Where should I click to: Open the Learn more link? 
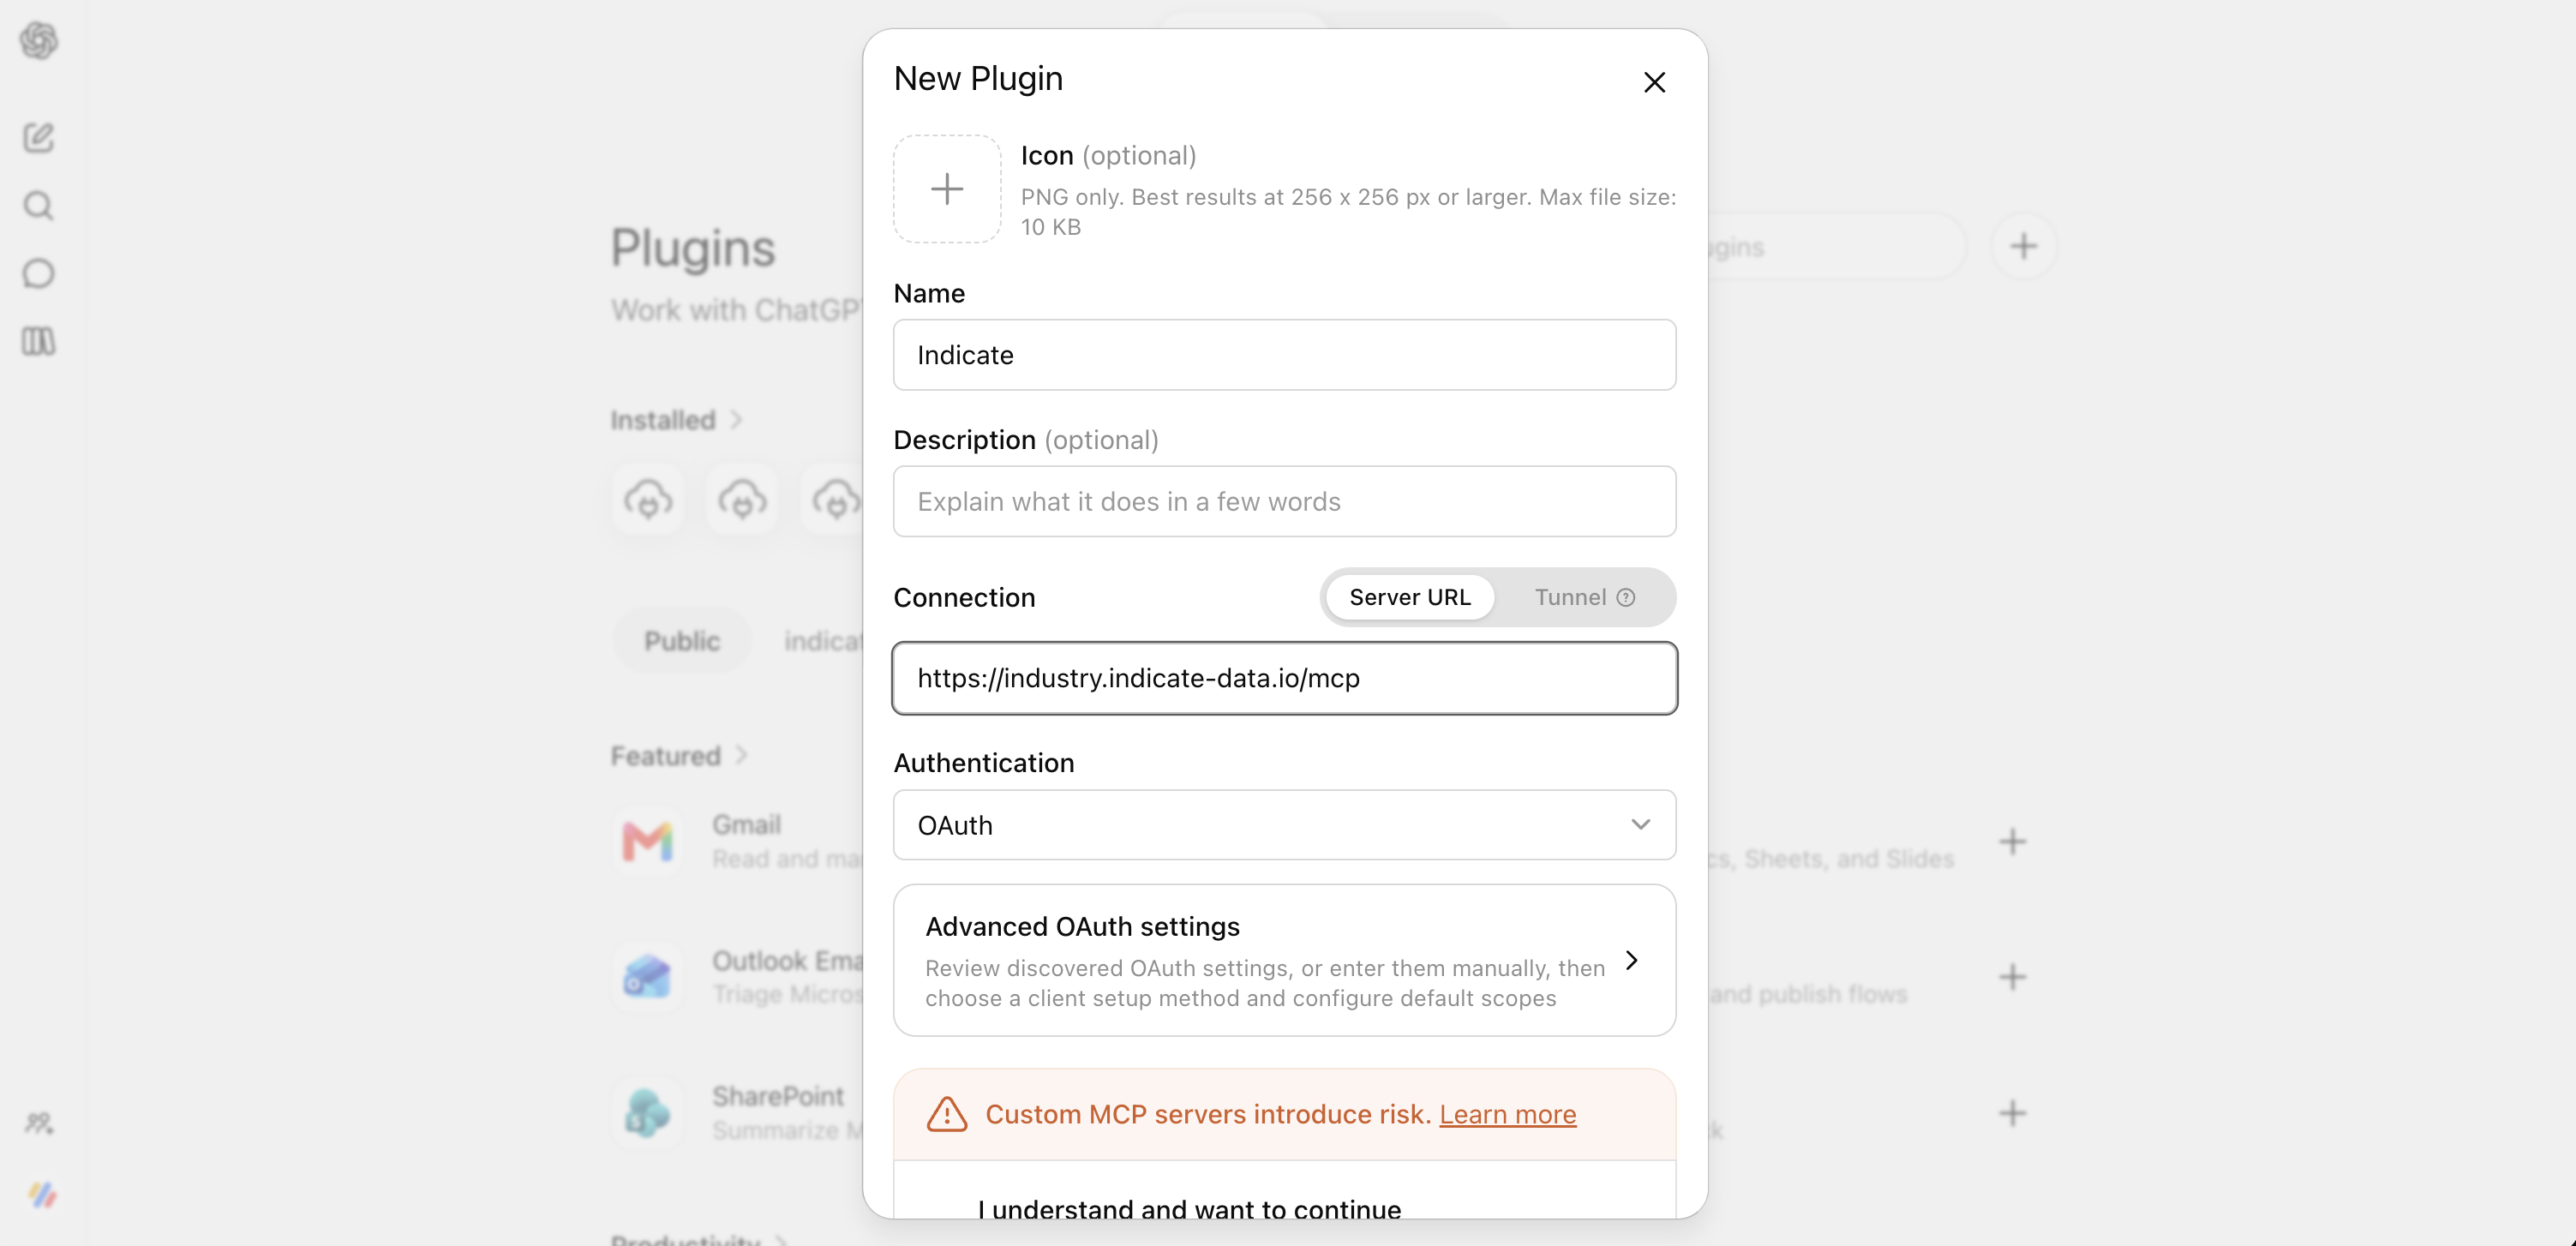pyautogui.click(x=1507, y=1114)
